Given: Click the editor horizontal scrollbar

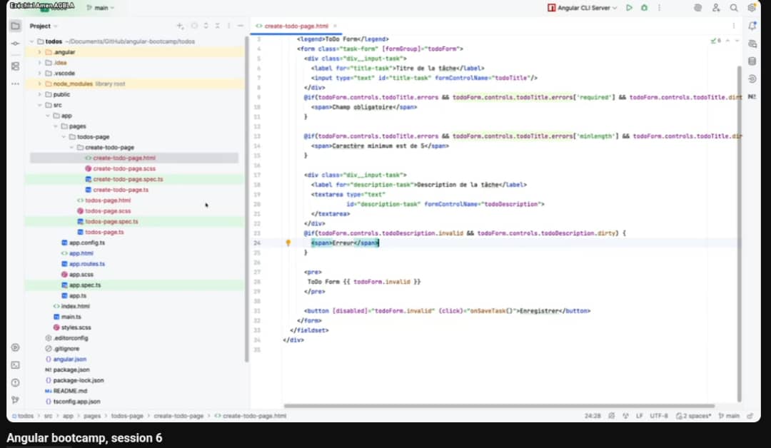Looking at the screenshot, I should pos(499,406).
